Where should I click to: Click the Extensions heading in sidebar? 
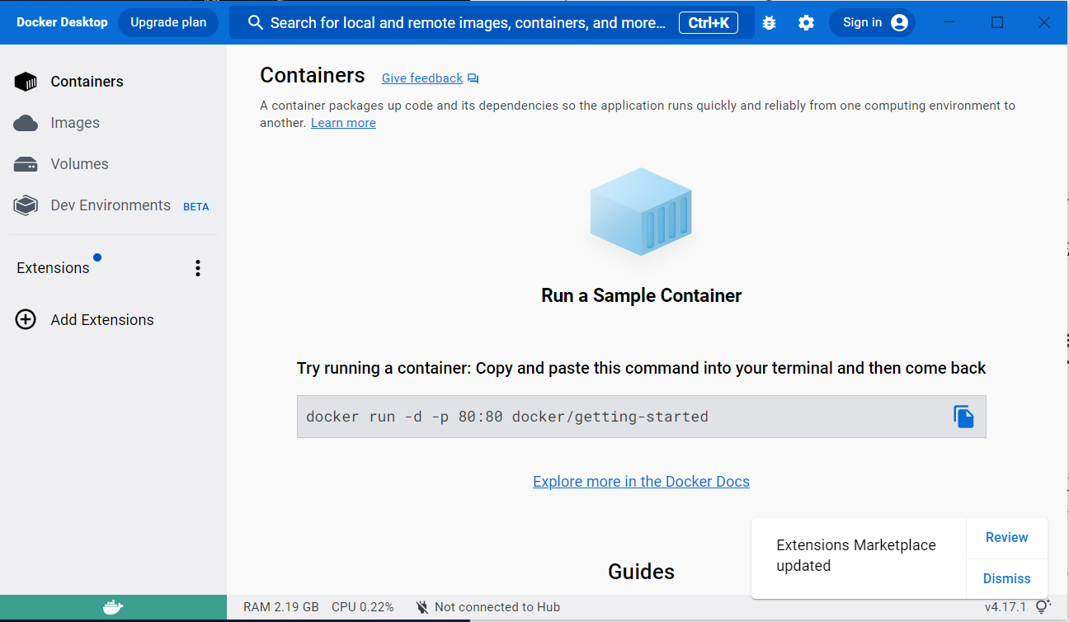pos(53,268)
